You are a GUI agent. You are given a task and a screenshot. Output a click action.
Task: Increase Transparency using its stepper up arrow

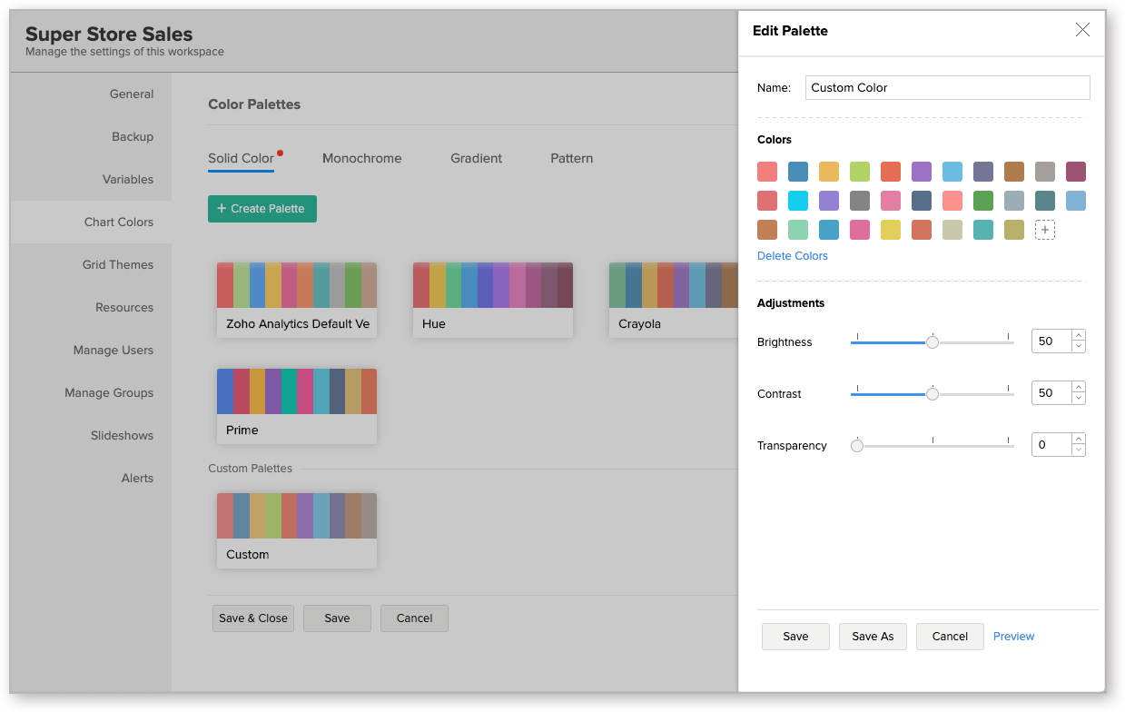[x=1078, y=439]
